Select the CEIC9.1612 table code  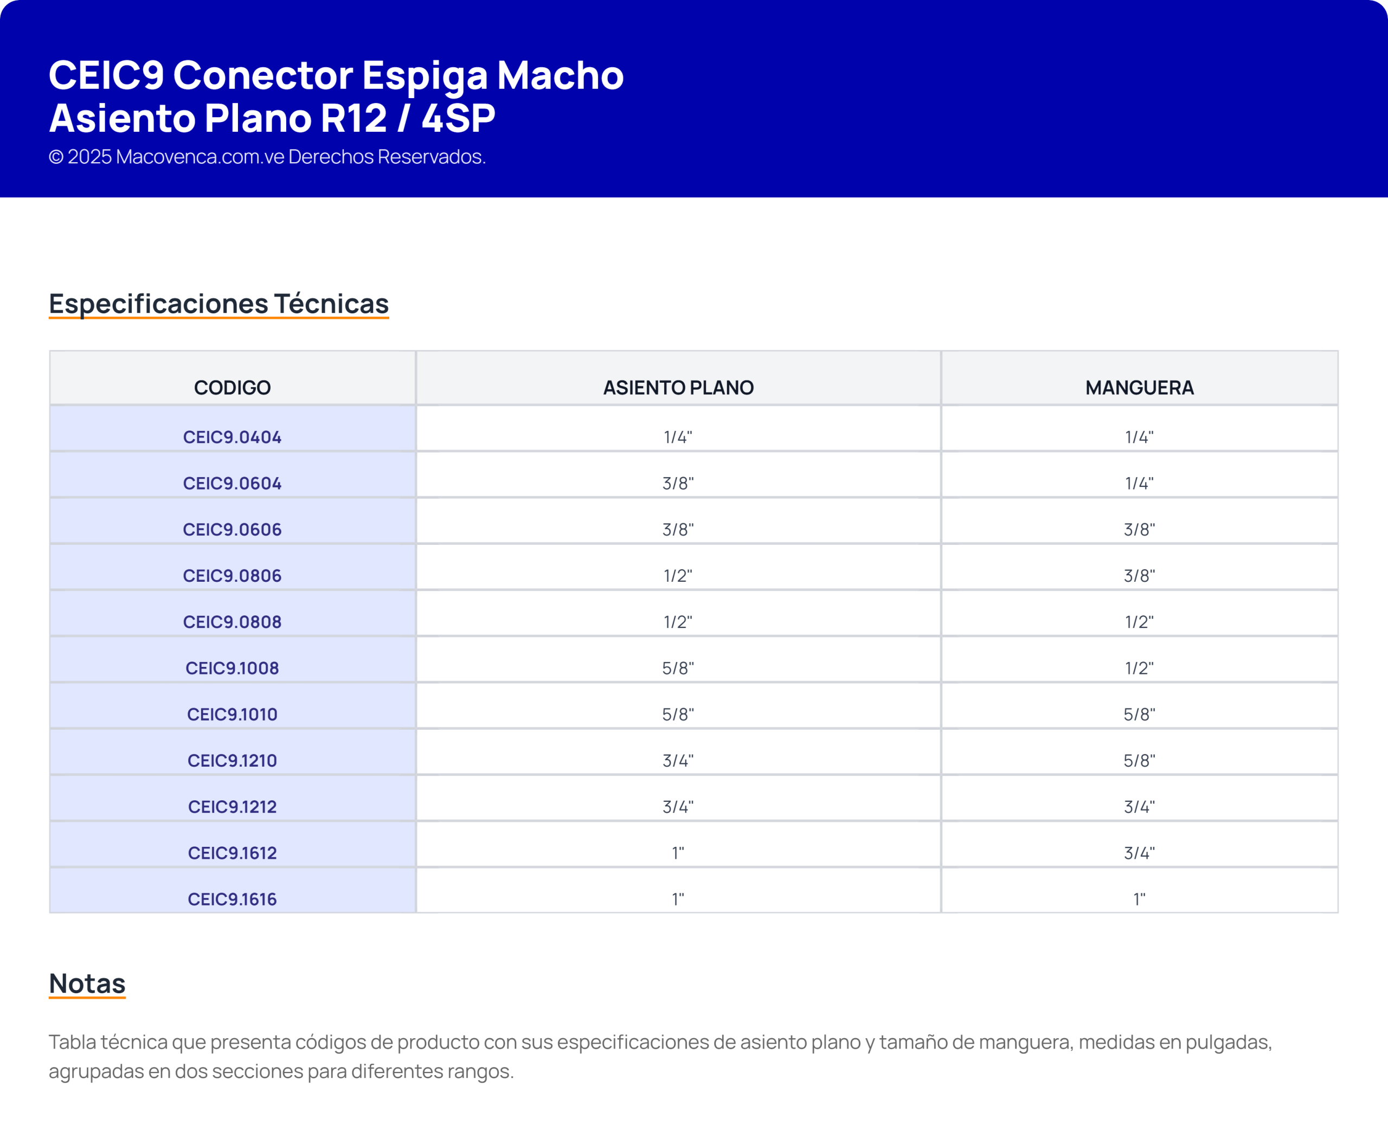pyautogui.click(x=232, y=853)
